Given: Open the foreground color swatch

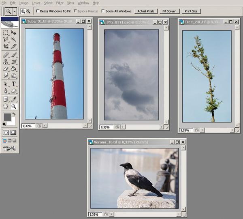Looking at the screenshot, I should click(7, 117).
